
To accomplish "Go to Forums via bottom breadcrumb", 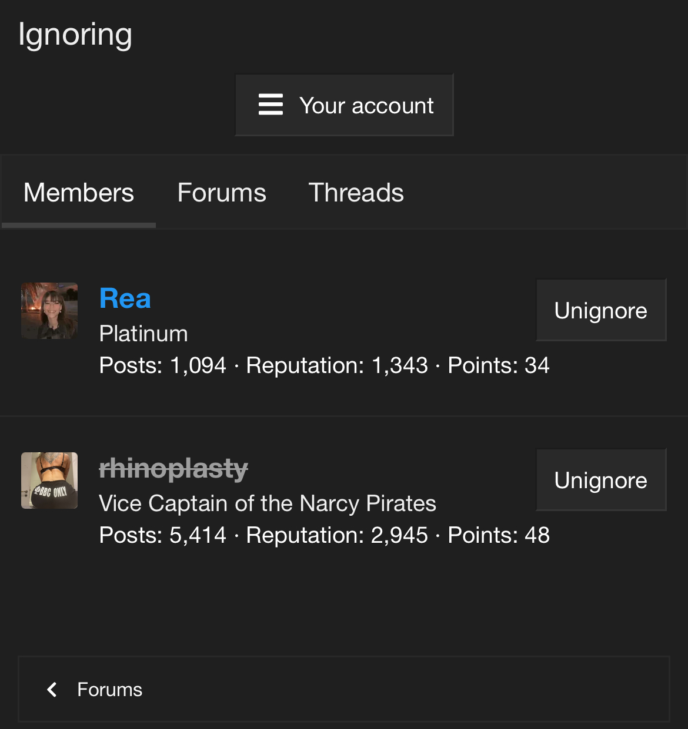I will coord(110,690).
